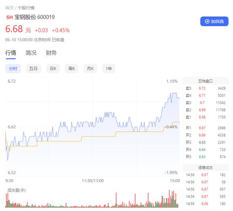Click the 买3 row price 6.65
The height and width of the screenshot is (211, 233).
(x=202, y=142)
